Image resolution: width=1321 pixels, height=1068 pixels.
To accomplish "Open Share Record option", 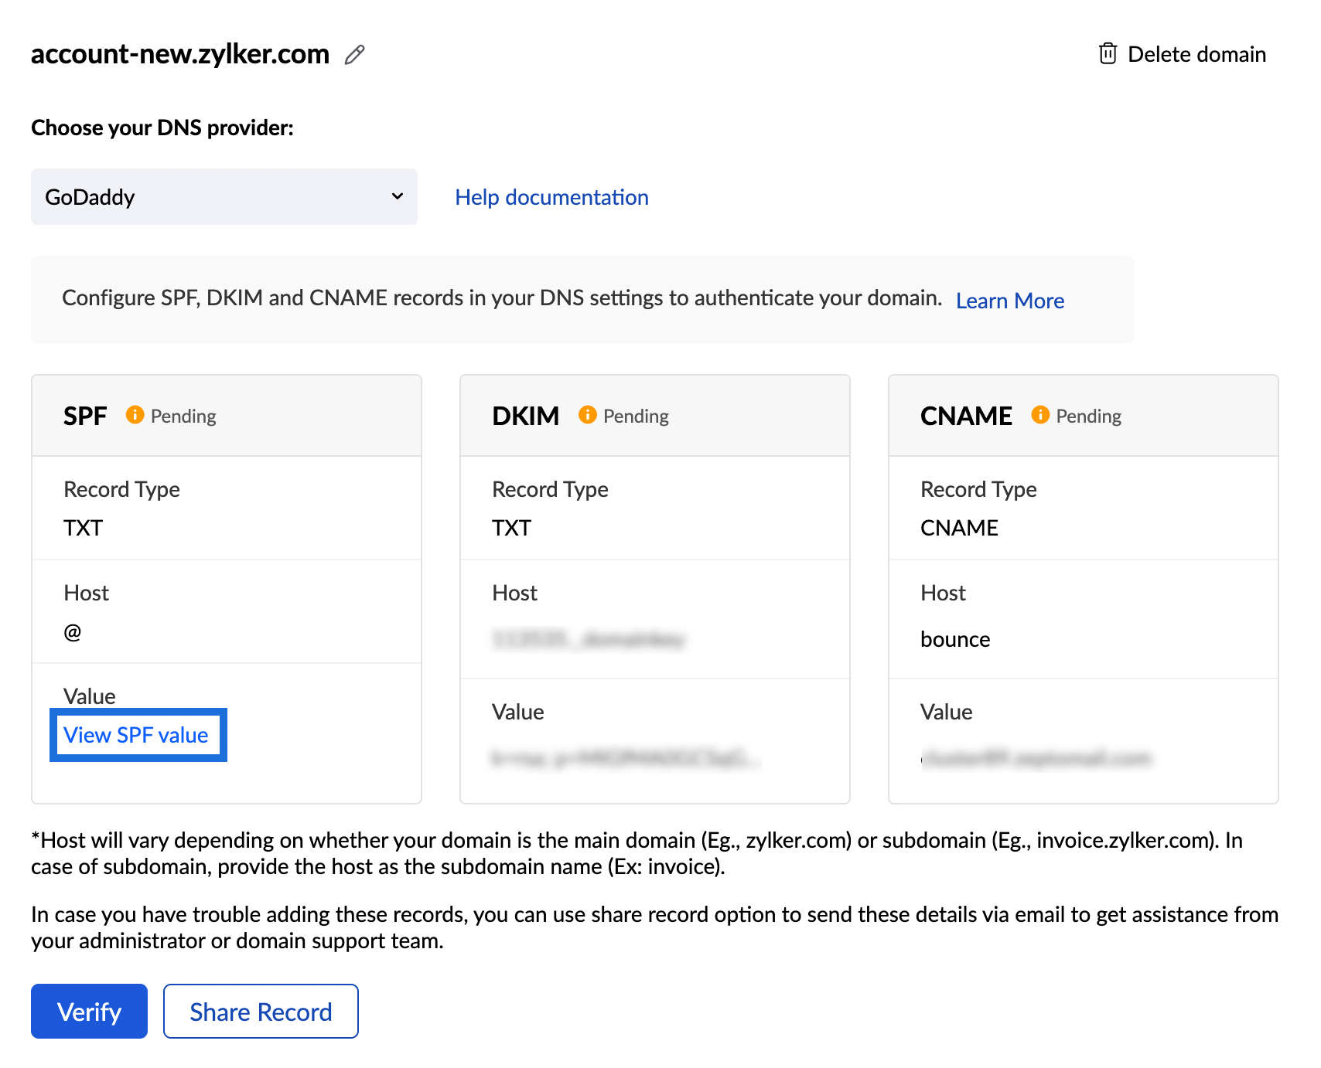I will coord(261,1011).
